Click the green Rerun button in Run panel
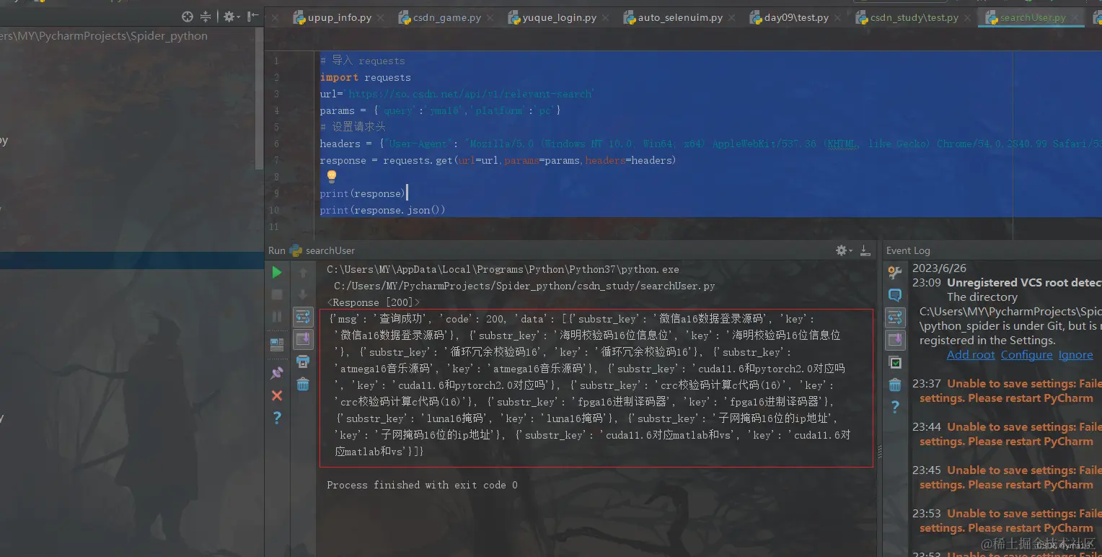The height and width of the screenshot is (557, 1102). 277,273
